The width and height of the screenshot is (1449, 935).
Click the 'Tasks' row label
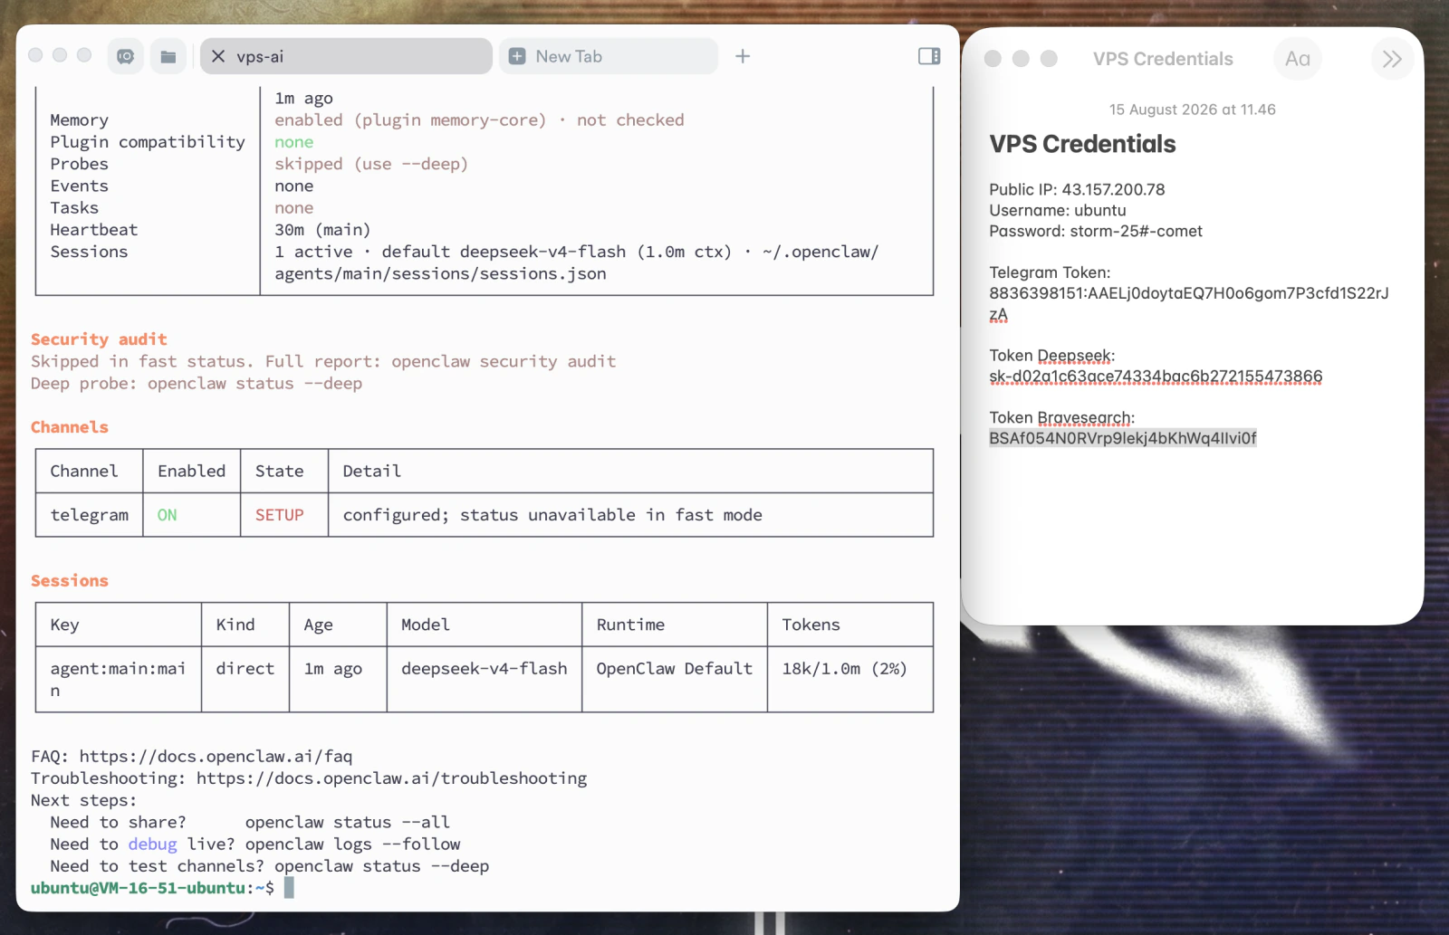(x=74, y=208)
